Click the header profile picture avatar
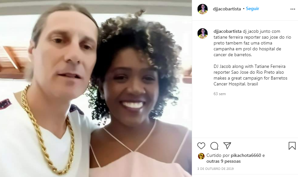Viewport: 298px width, 177px height. click(x=203, y=9)
